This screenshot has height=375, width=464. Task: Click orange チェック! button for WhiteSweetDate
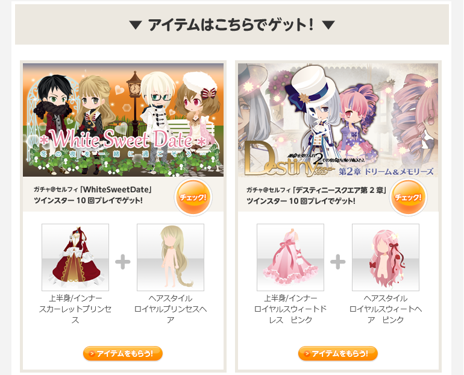click(193, 197)
